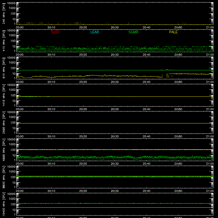Click the 10 tick label of the 15400 MHz panel
Screen dimensions: 218x218
tap(14, 210)
